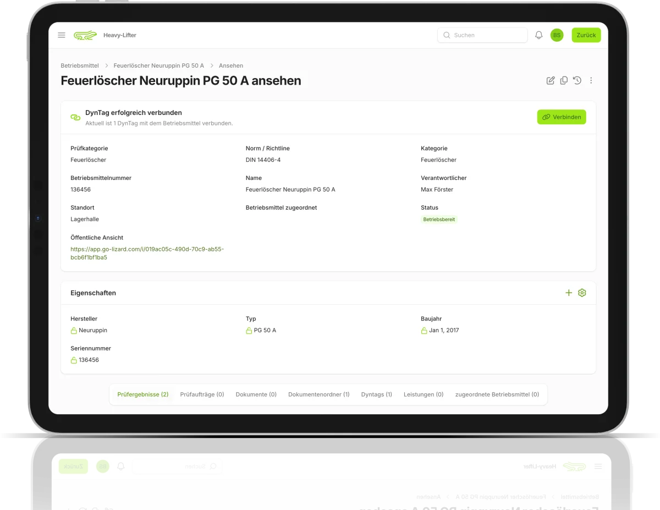
Task: Open the public view go-lizard link
Action: [147, 253]
